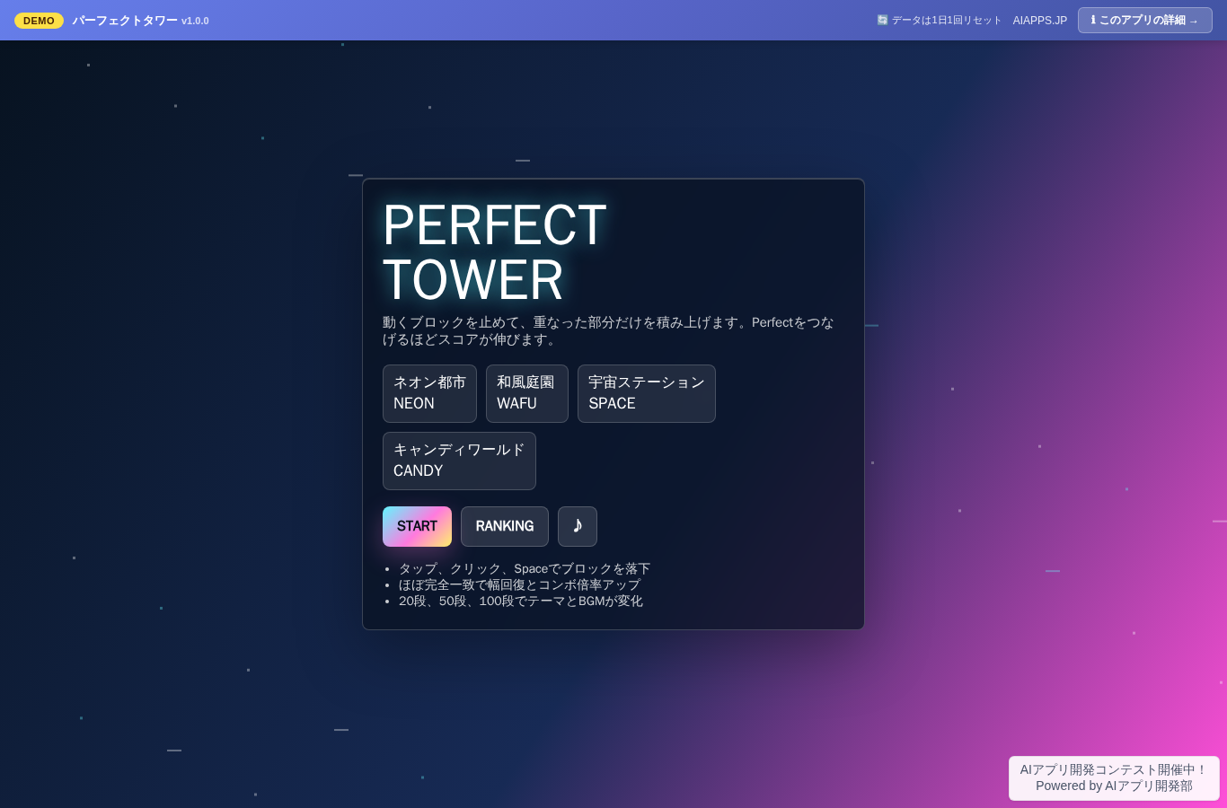The image size is (1227, 808).
Task: Click the データは1日1回リセット notice text
Action: 946,20
